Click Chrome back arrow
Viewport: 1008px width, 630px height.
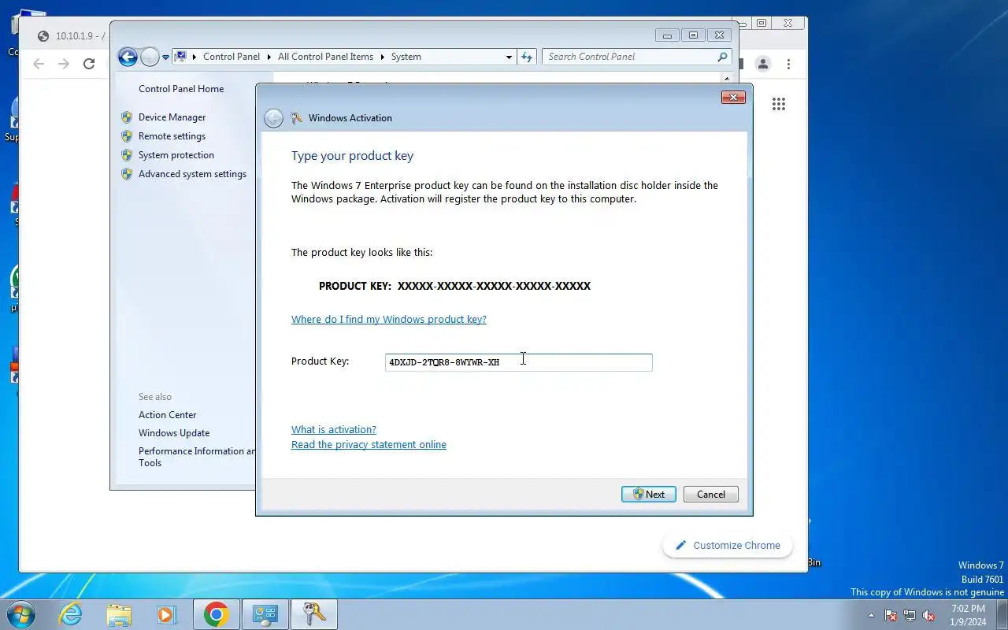click(x=39, y=64)
